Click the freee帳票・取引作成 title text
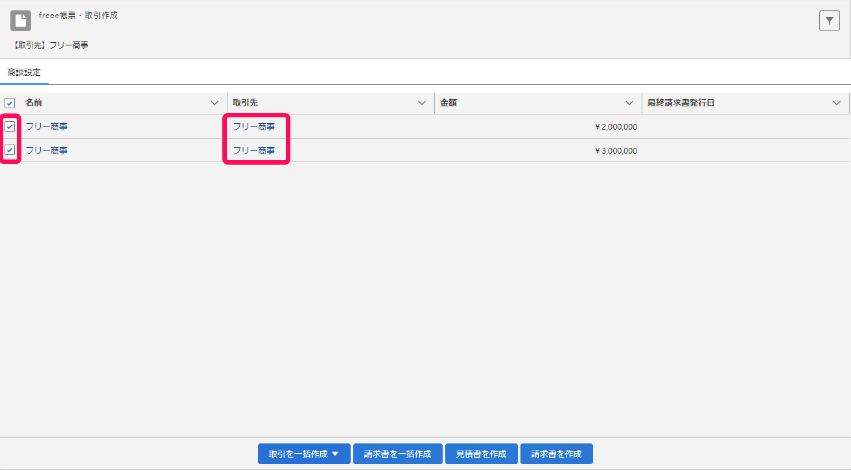This screenshot has height=470, width=851. coord(78,15)
